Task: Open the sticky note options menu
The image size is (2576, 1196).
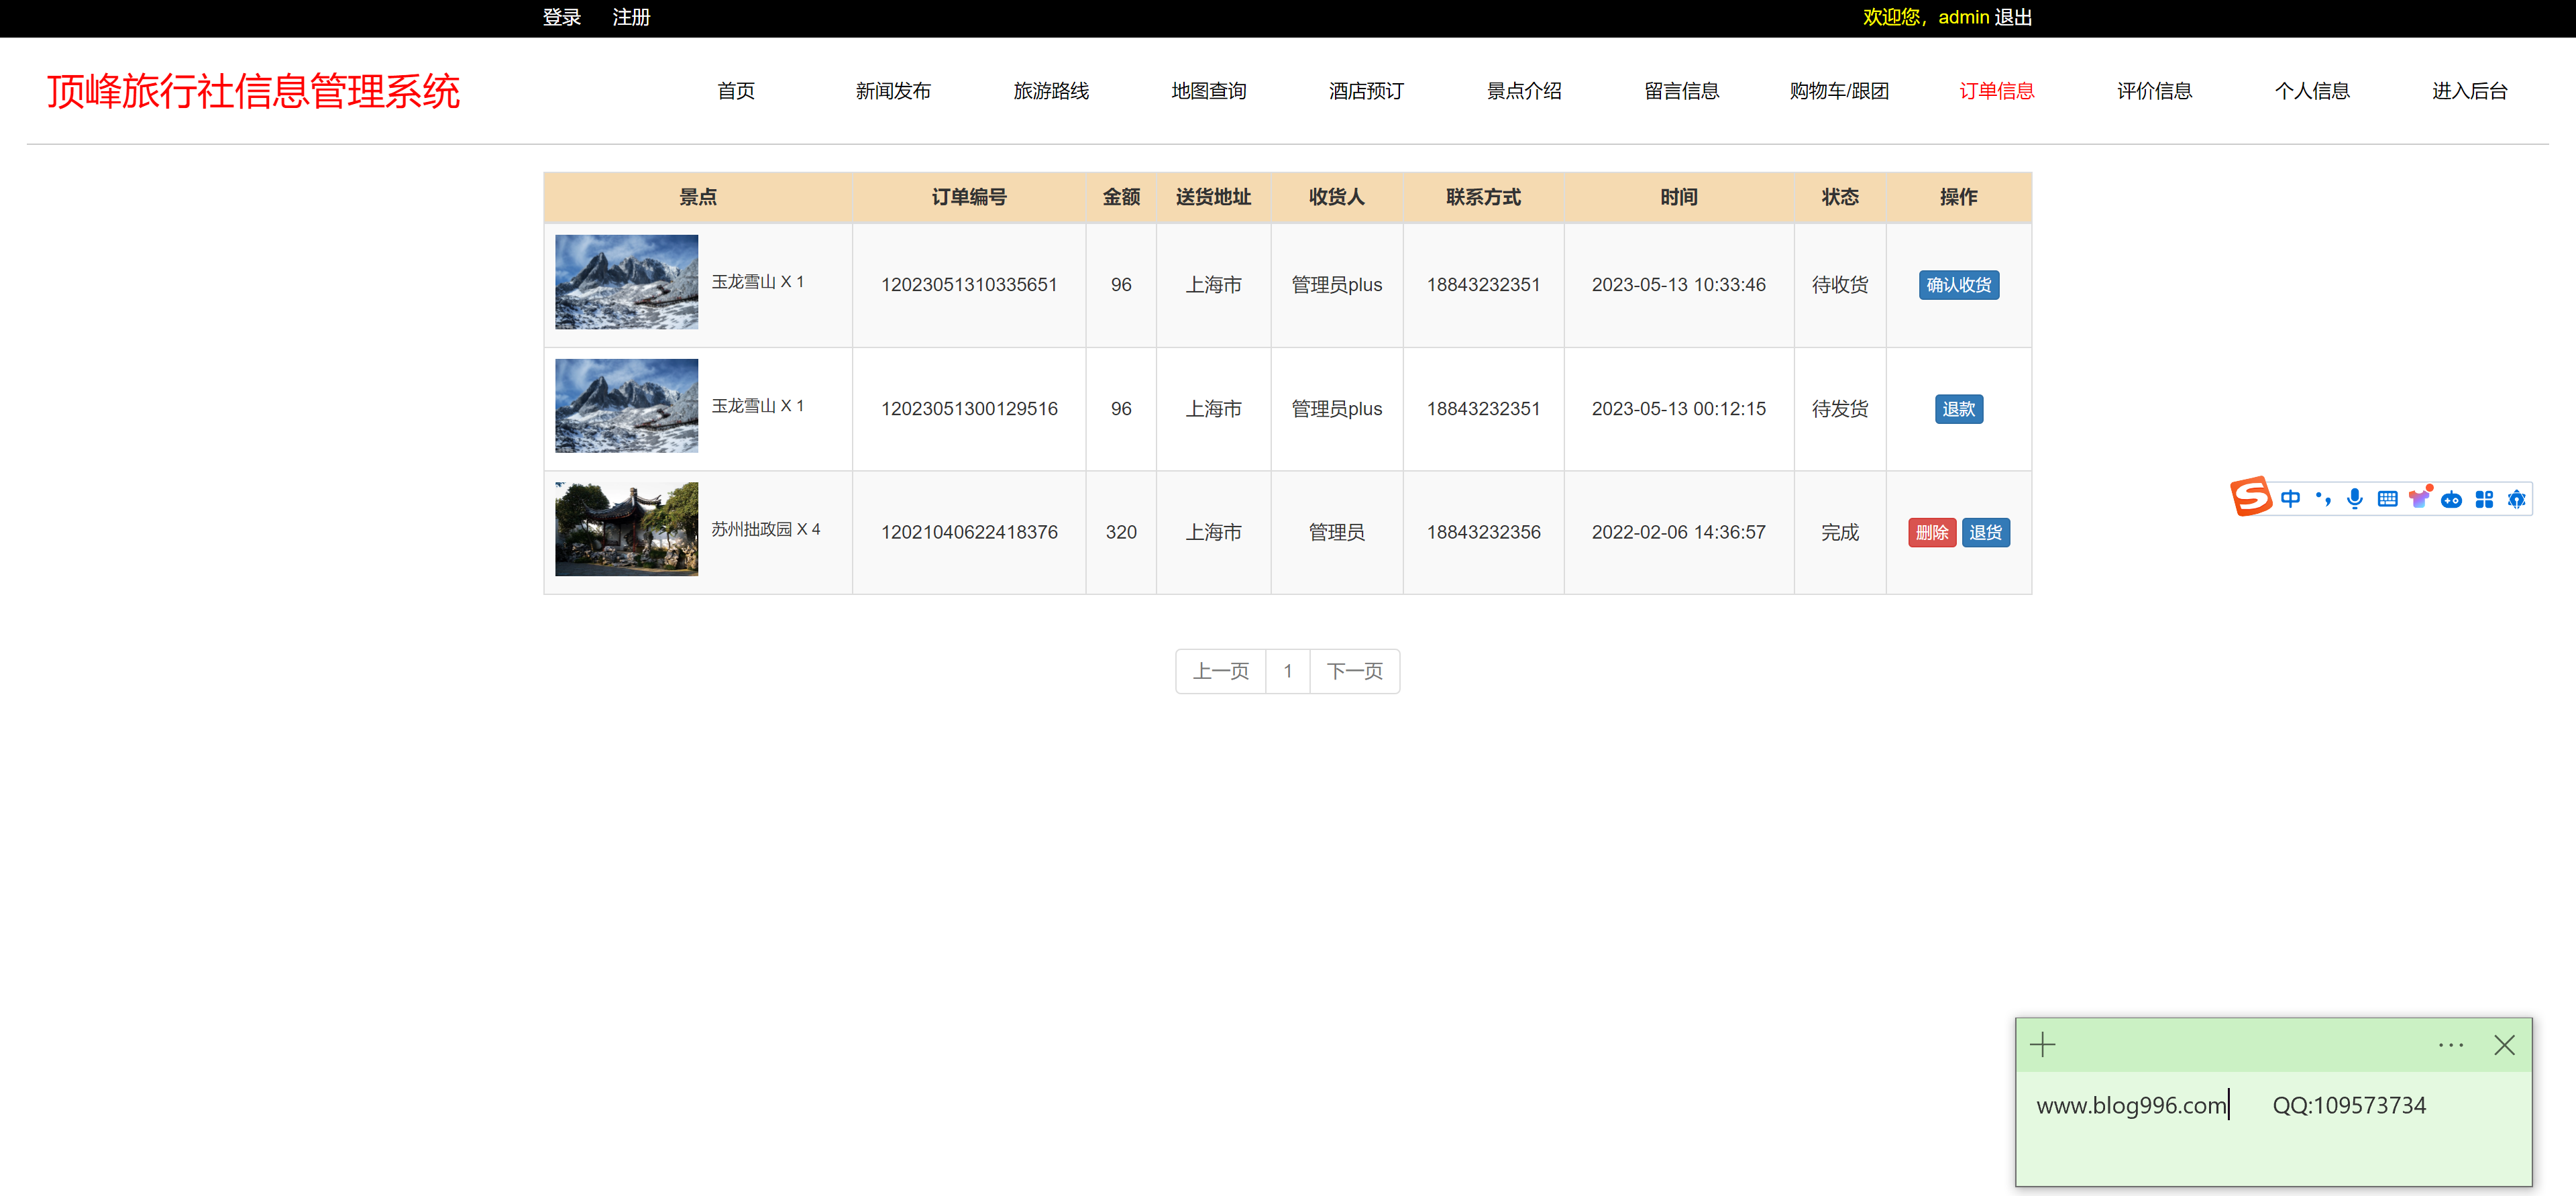Action: point(2451,1044)
